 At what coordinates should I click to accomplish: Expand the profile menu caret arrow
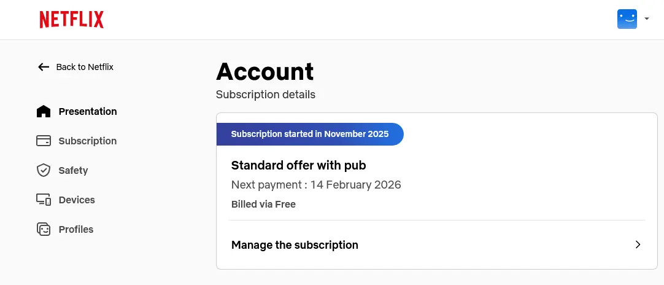(x=646, y=18)
